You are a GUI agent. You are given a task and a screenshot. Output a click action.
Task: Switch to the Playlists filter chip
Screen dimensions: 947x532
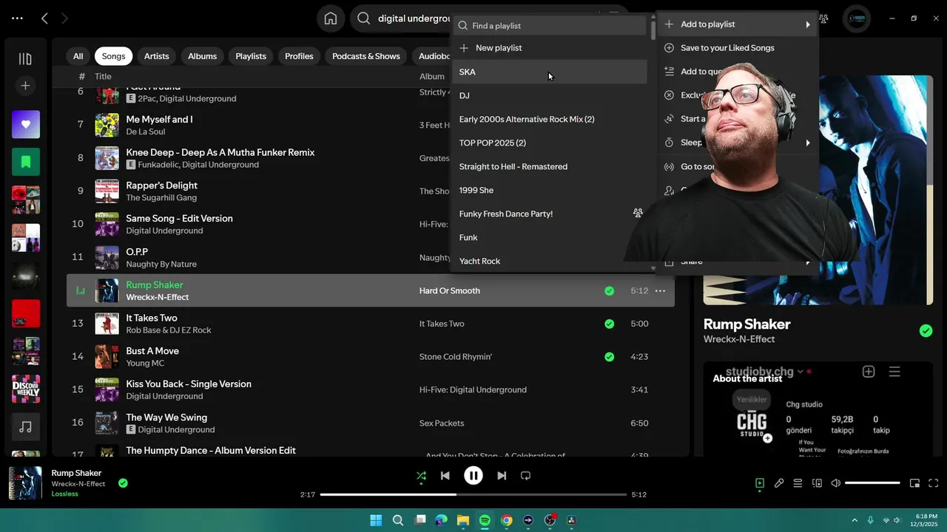[251, 56]
